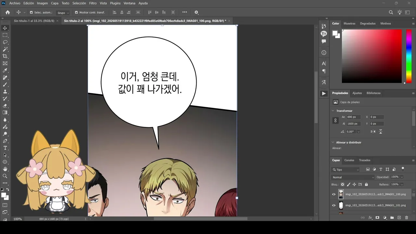The image size is (416, 234).
Task: Toggle lock image pixels brush icon
Action: click(348, 184)
